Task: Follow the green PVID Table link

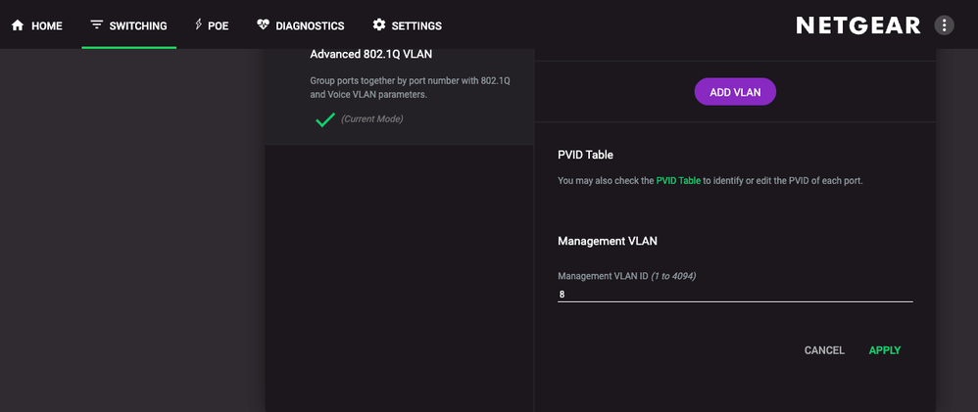Action: click(678, 181)
